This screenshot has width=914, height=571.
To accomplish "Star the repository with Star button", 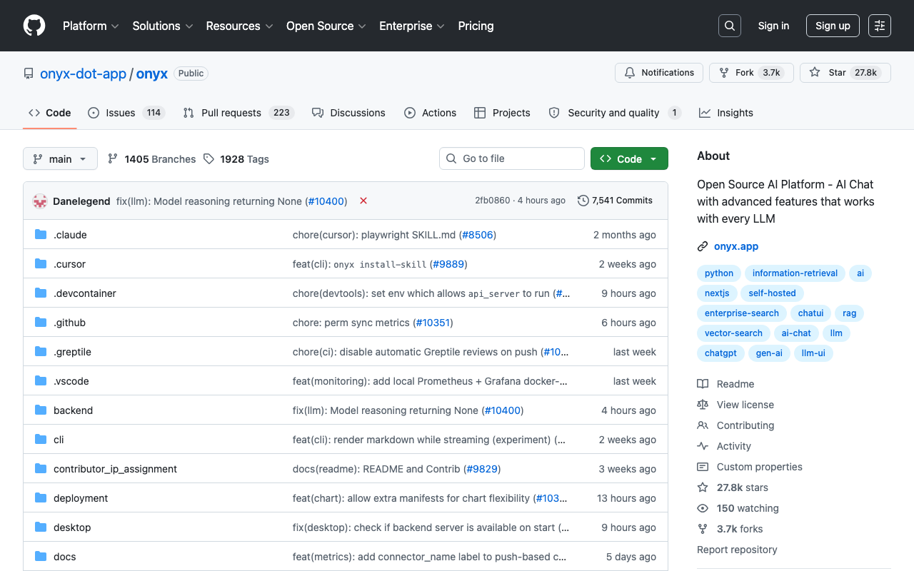I will (x=845, y=73).
